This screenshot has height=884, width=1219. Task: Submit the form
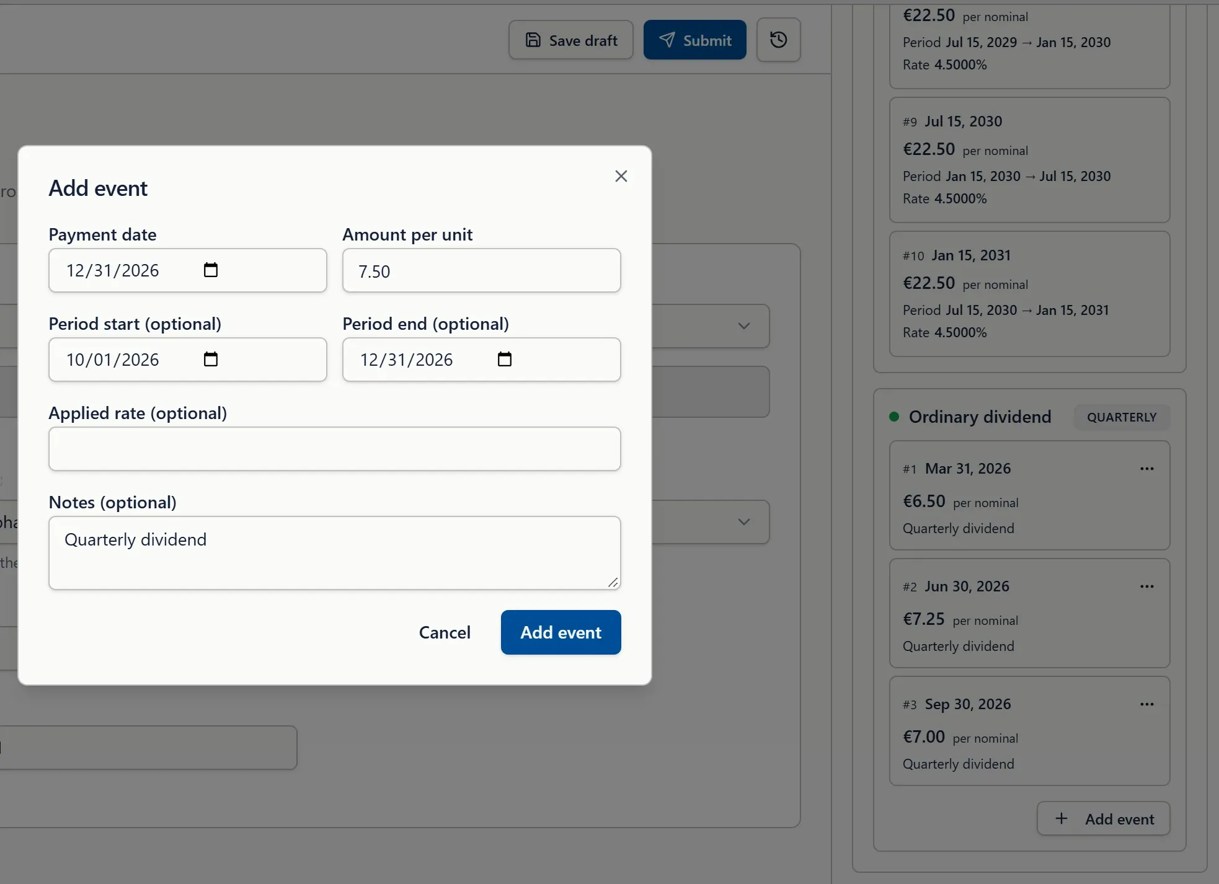[694, 40]
